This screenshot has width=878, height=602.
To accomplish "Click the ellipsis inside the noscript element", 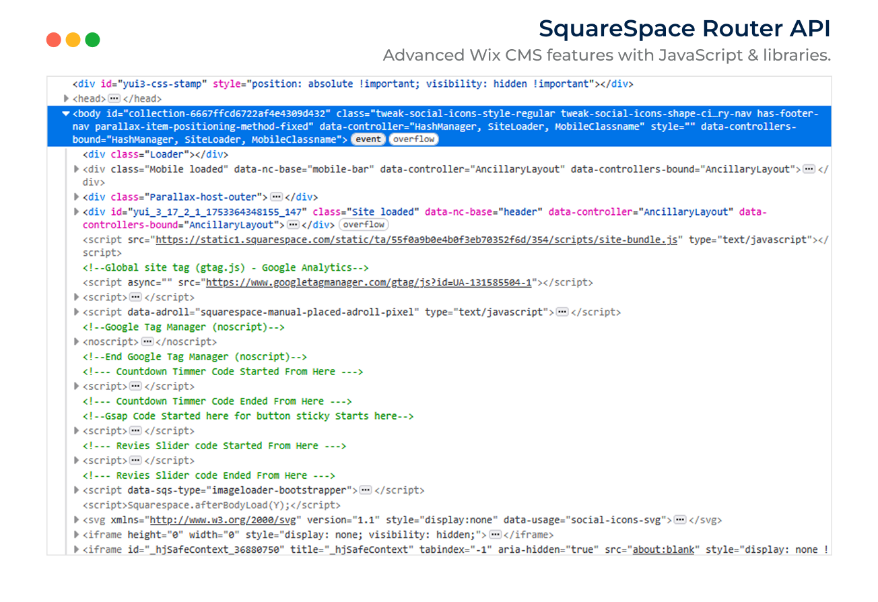I will 147,341.
